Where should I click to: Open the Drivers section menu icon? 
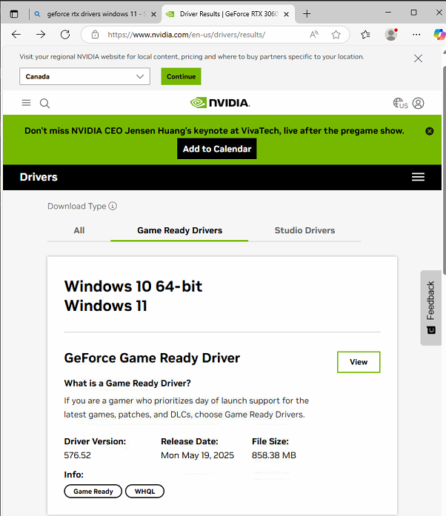point(418,177)
